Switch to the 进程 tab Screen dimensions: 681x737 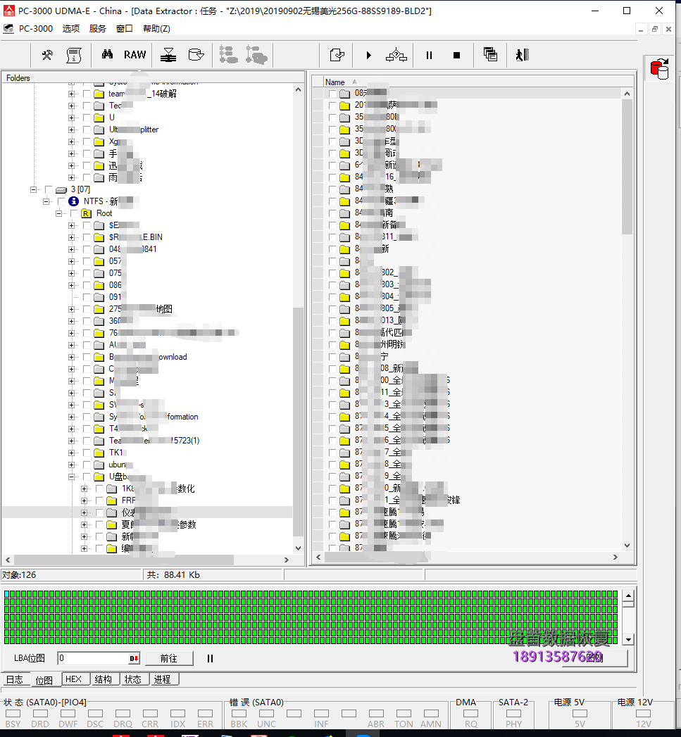163,679
